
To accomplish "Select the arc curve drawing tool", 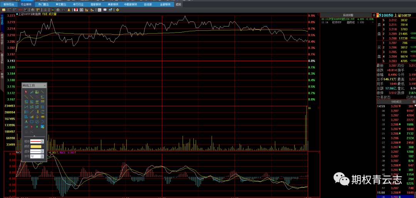I will (x=42, y=122).
